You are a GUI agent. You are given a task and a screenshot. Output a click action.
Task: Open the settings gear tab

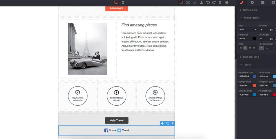(x=252, y=2)
